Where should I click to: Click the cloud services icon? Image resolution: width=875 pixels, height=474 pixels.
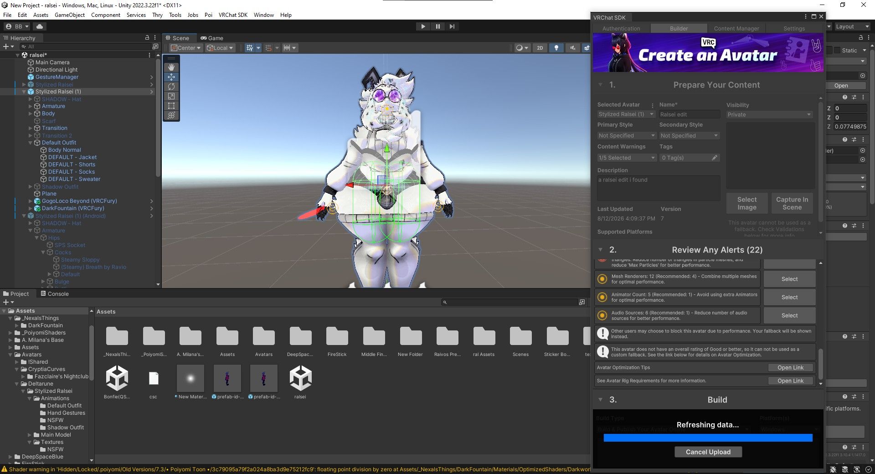coord(40,26)
